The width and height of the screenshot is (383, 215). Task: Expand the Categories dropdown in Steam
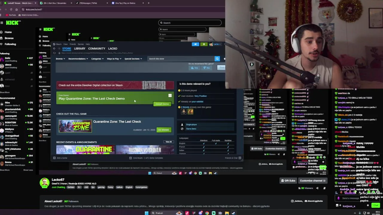pyautogui.click(x=97, y=59)
